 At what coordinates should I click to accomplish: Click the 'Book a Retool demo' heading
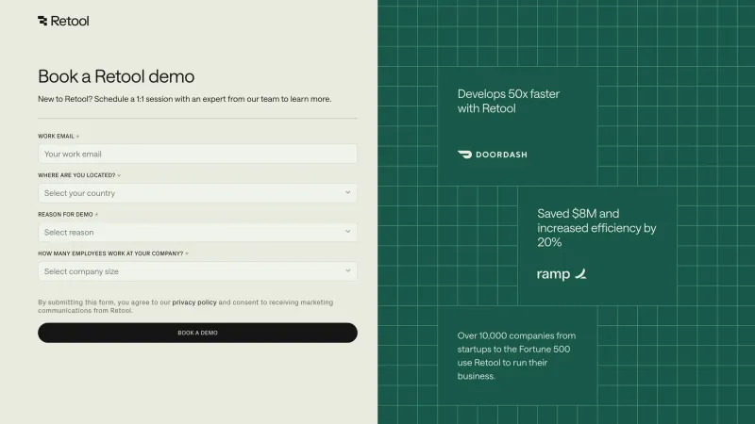point(116,76)
